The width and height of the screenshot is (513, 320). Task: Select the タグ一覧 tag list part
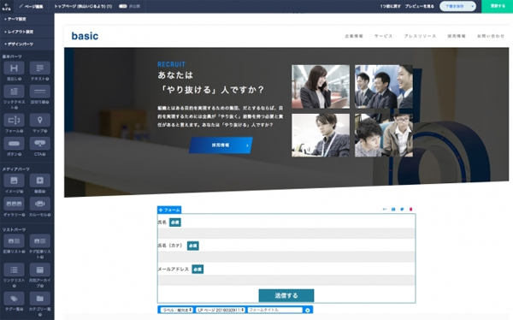click(14, 299)
